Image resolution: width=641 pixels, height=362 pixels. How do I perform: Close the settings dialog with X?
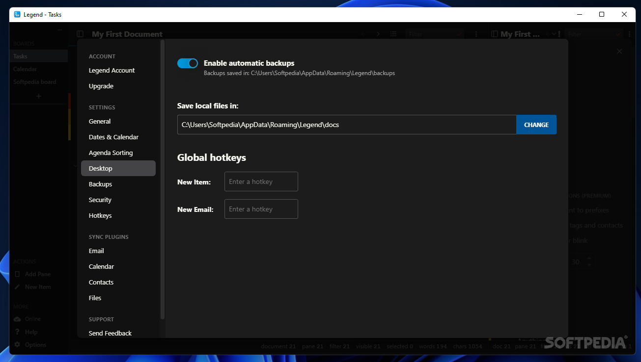click(x=619, y=52)
